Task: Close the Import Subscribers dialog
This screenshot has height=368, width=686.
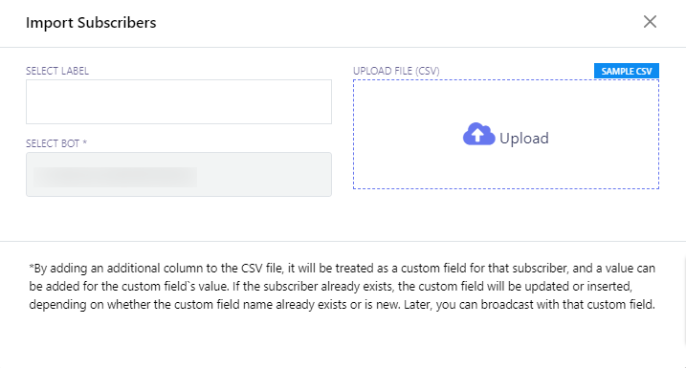Action: pos(650,21)
